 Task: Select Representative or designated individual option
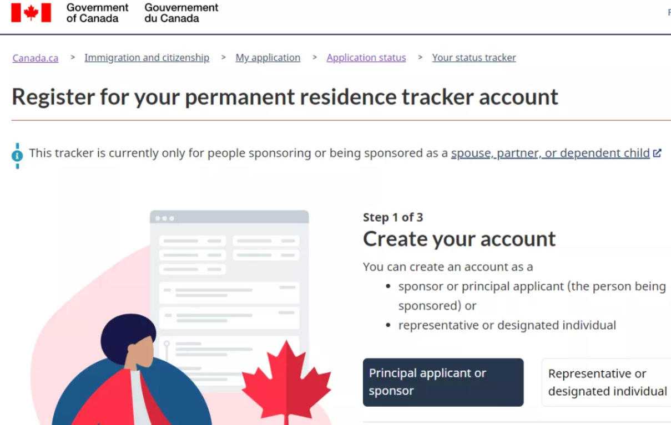point(606,382)
